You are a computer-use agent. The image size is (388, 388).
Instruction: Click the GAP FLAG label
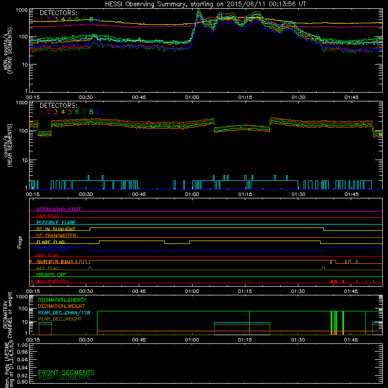click(x=48, y=216)
